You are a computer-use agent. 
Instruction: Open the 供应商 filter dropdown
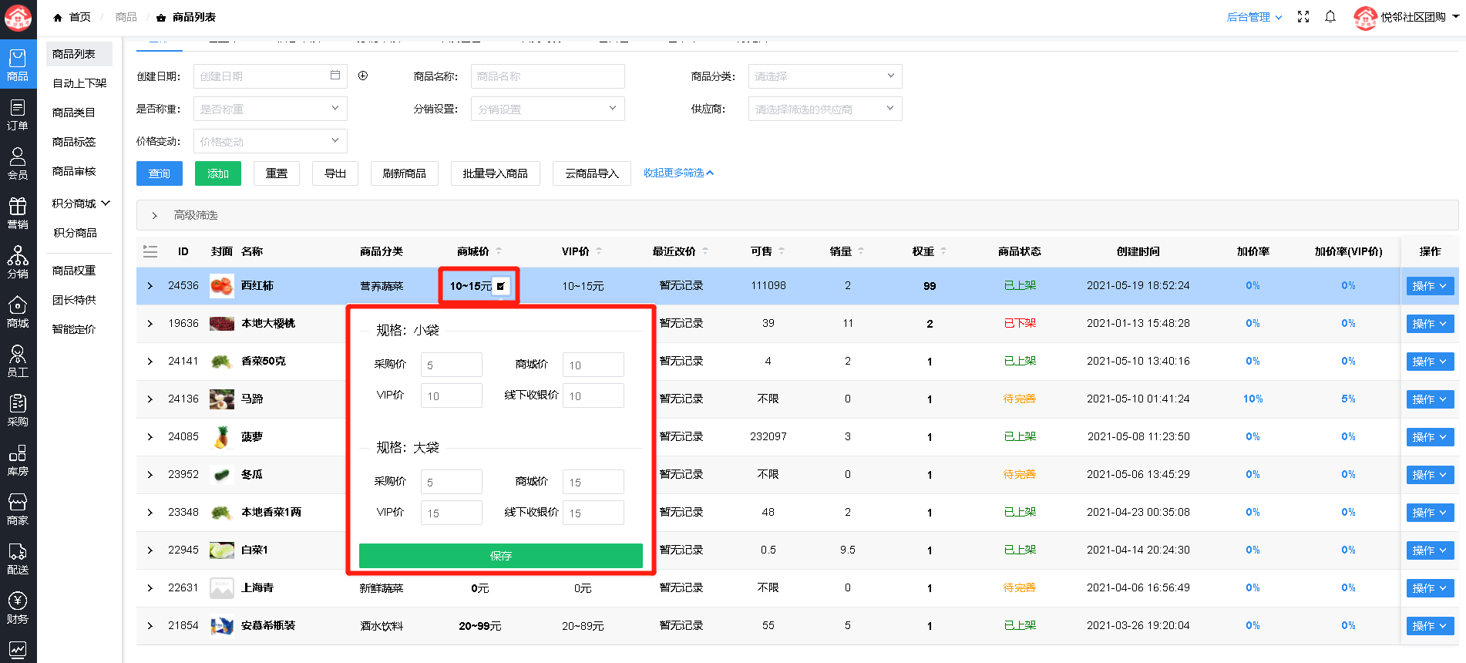pyautogui.click(x=825, y=109)
